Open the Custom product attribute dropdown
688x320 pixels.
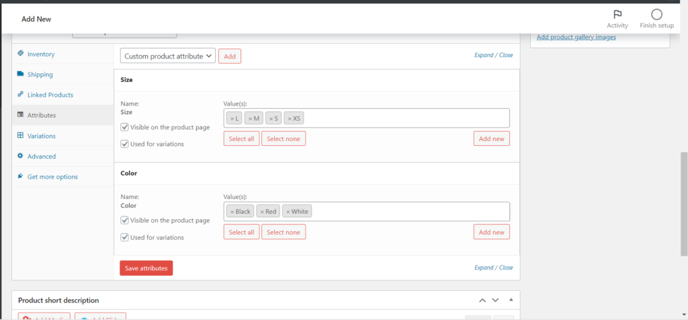click(168, 56)
